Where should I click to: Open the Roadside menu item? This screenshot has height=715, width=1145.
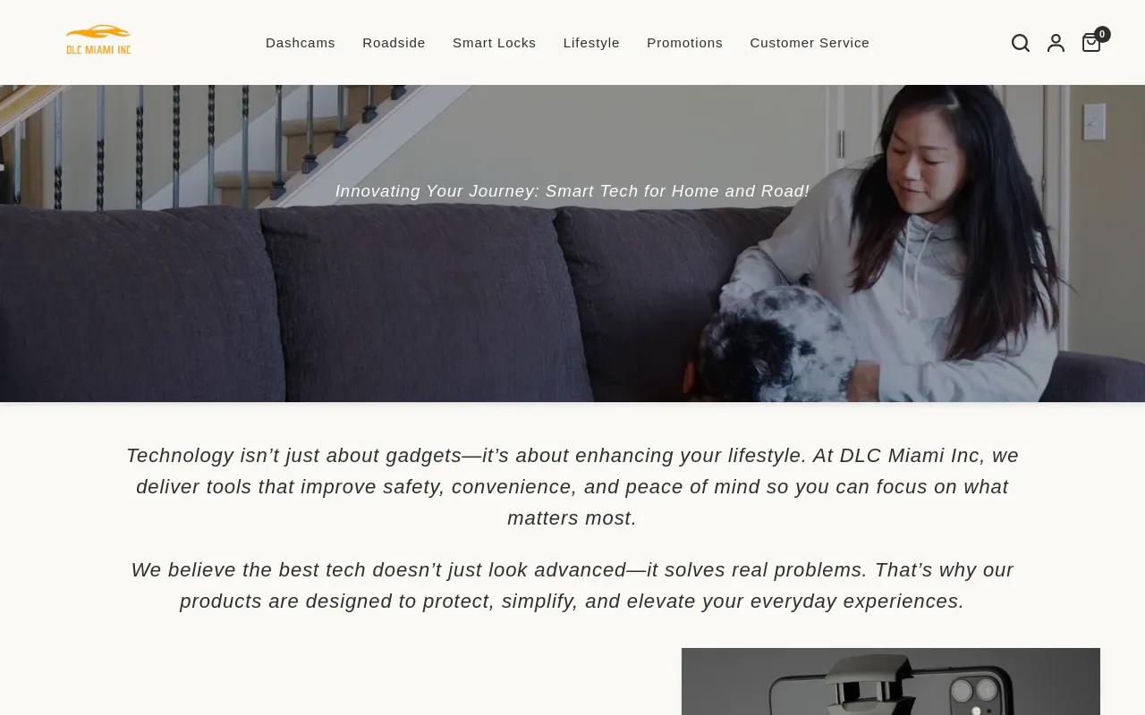click(x=394, y=43)
